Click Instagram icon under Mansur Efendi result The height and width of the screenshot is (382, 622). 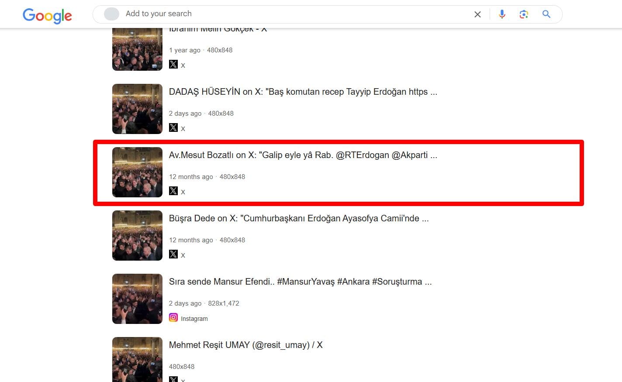pyautogui.click(x=173, y=317)
